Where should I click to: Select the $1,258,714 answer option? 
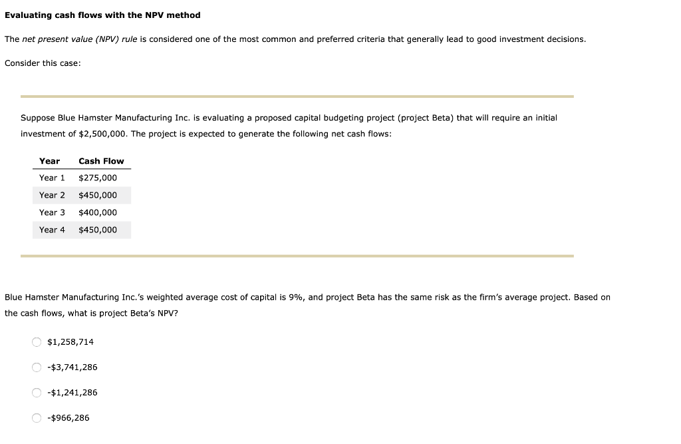[37, 341]
